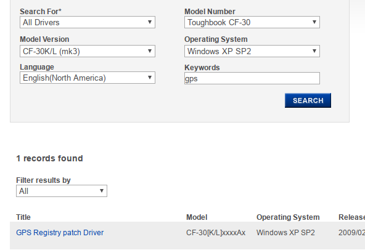Screen dimensions: 365x250
Task: Click the Keywords input field
Action: click(252, 78)
